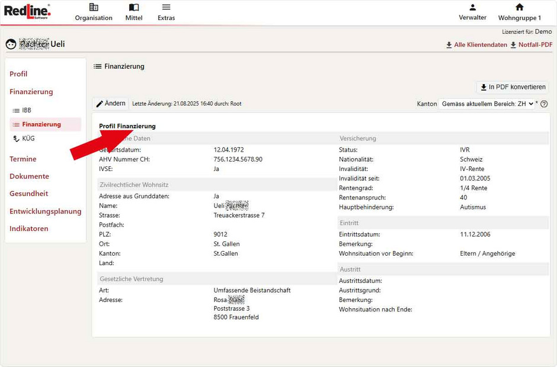Select KÜG in the sidebar
This screenshot has width=557, height=367.
coord(28,139)
